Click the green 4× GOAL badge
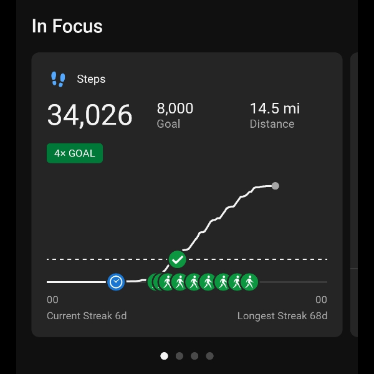Viewport: 374px width, 374px height. 75,153
